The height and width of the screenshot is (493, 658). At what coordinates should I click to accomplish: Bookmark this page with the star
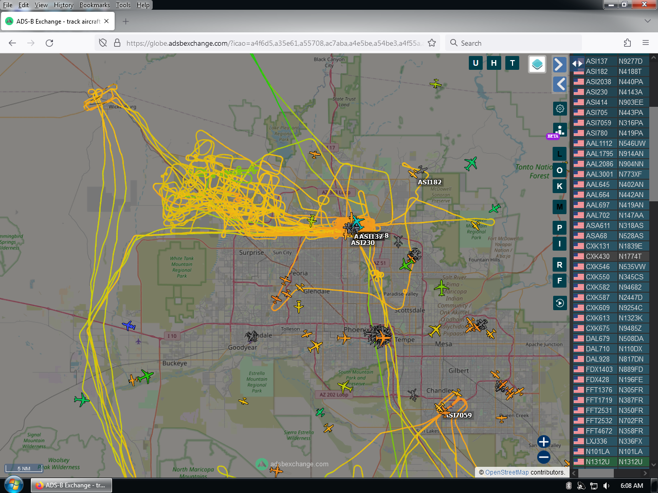pyautogui.click(x=432, y=43)
